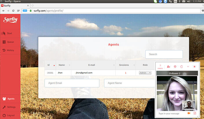Open keyboard language tray indicator
The image size is (204, 119).
point(175,1)
